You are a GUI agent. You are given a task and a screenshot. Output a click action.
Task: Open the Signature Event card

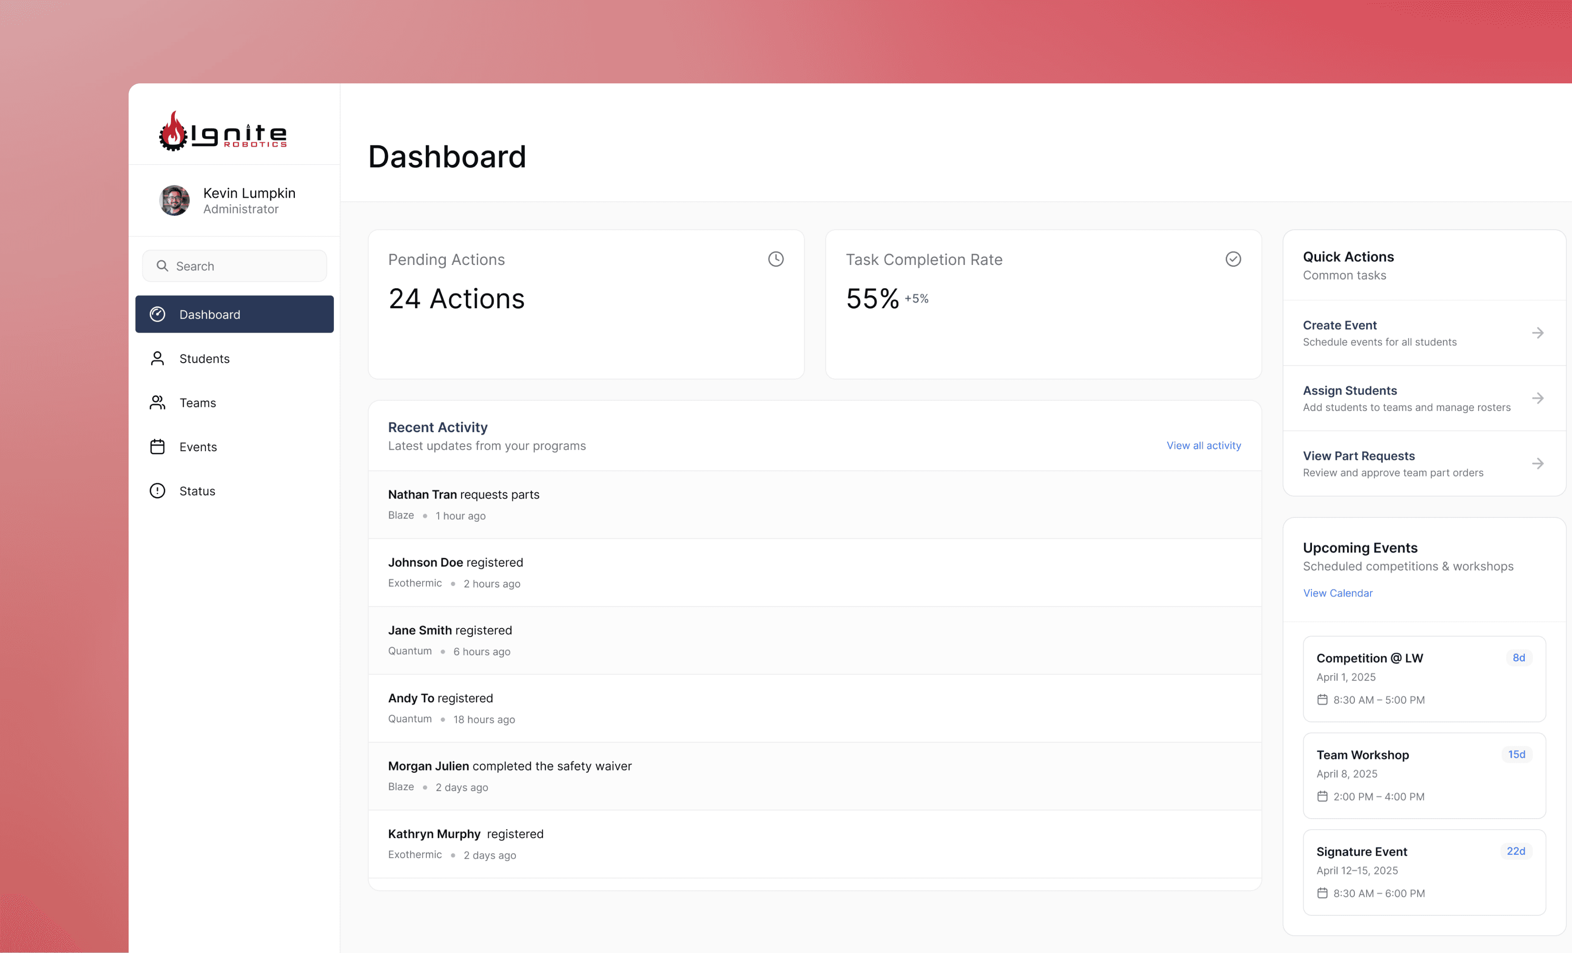pyautogui.click(x=1423, y=872)
